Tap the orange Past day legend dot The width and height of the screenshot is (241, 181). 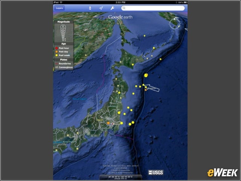point(56,52)
